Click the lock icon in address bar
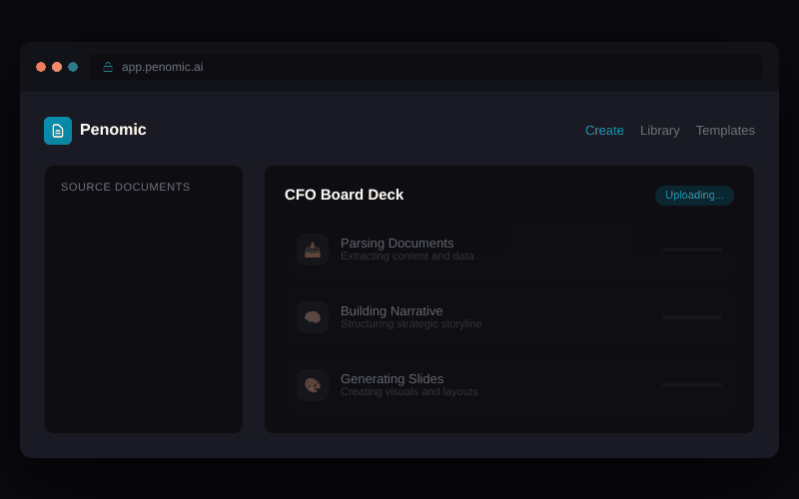This screenshot has height=499, width=799. tap(108, 67)
